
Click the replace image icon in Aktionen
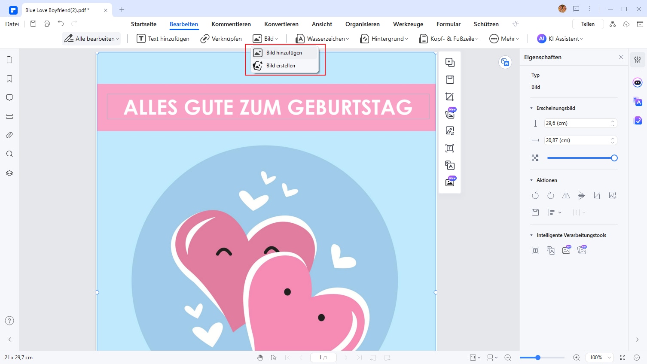point(613,196)
